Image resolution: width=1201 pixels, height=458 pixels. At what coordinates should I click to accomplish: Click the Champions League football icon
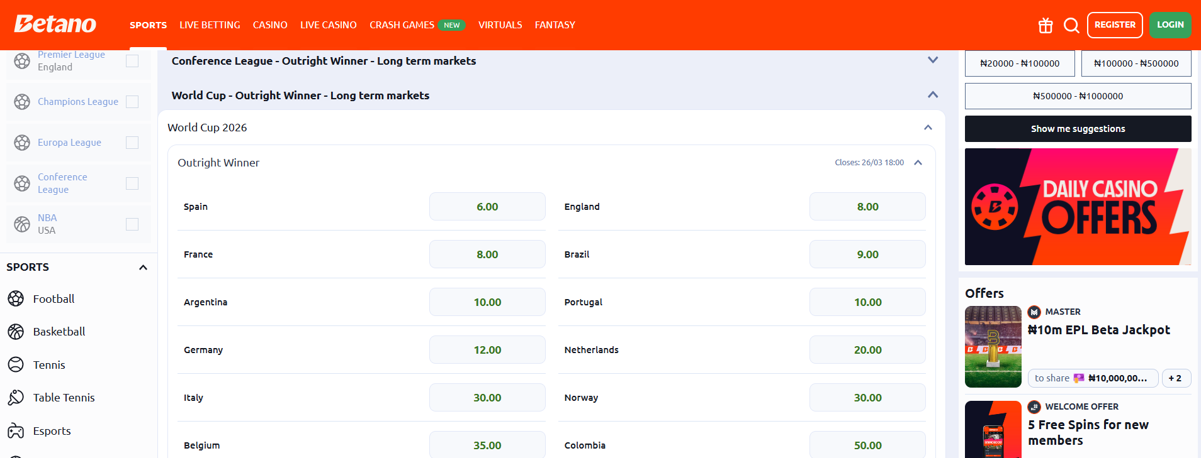[22, 102]
